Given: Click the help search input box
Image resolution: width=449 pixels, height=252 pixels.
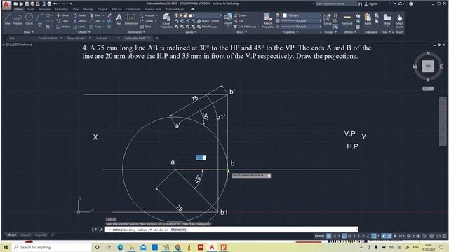Looking at the screenshot, I should pos(336,3).
